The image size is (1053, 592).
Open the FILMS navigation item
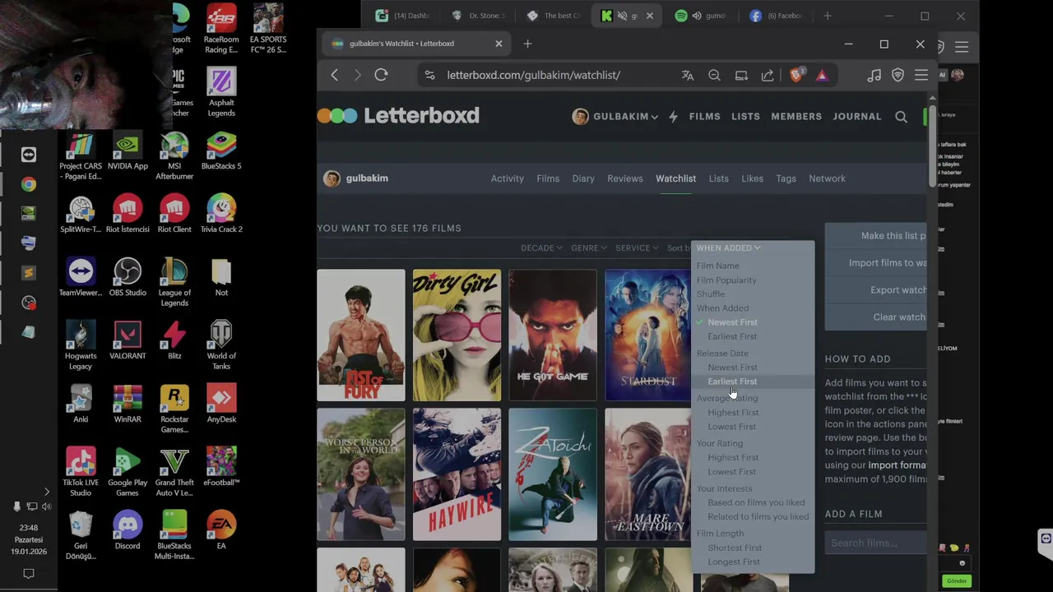tap(704, 117)
